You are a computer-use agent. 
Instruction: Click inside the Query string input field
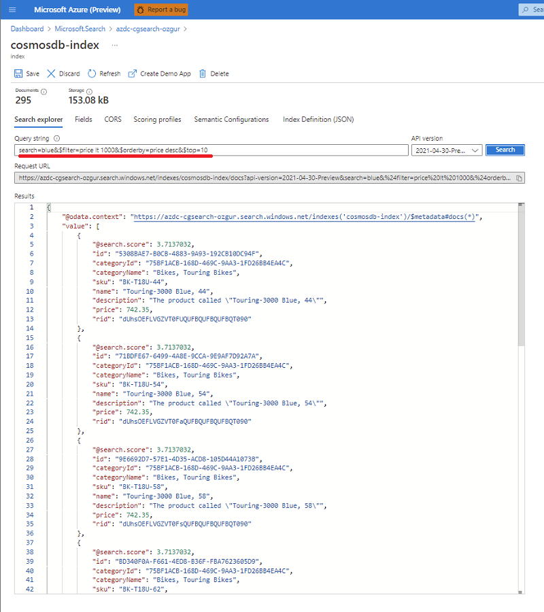click(204, 150)
